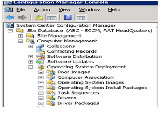
Task: Open the Action menu
Action: point(42,10)
